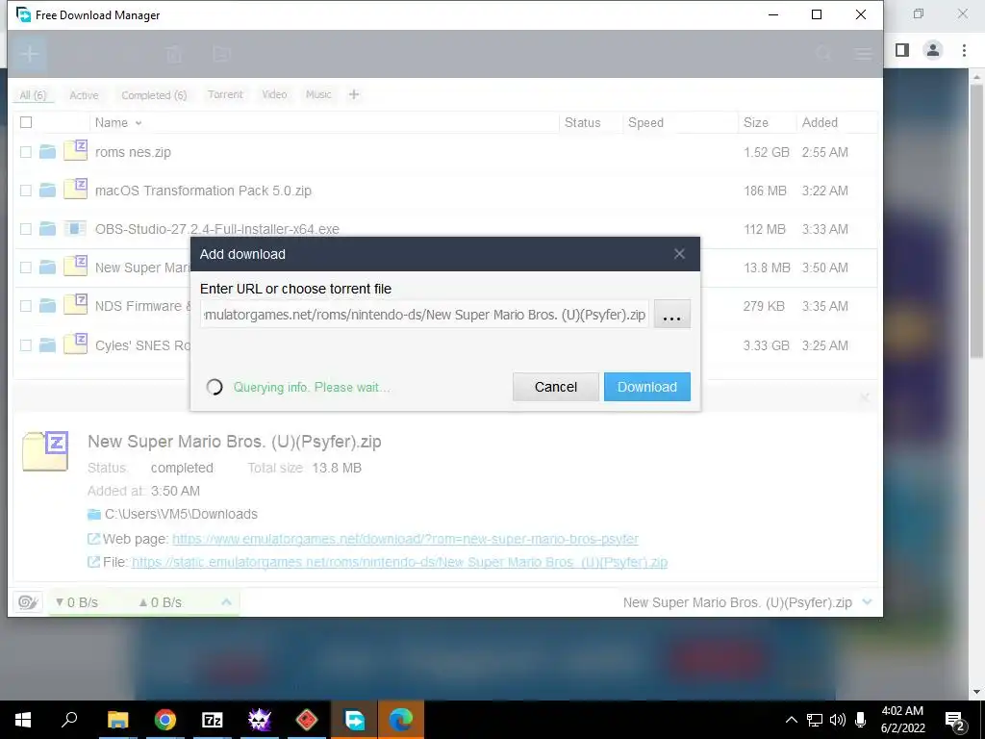Click the trash delete toolbar icon

coord(174,55)
